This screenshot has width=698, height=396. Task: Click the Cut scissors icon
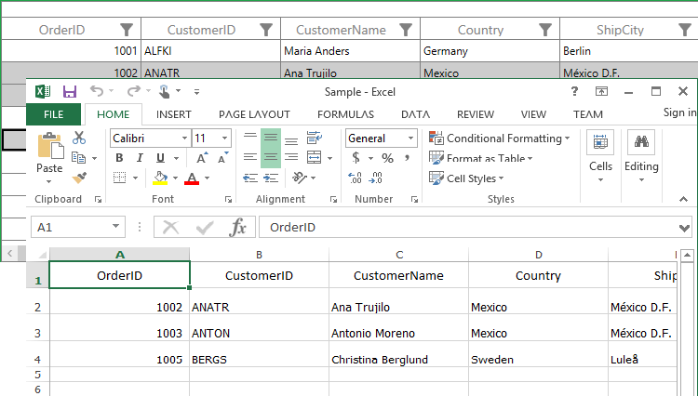coord(79,138)
